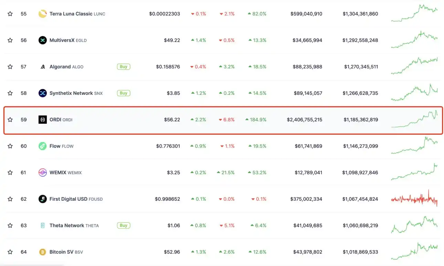The width and height of the screenshot is (444, 266).
Task: Toggle watchlist star for First Digital USD
Action: point(10,199)
